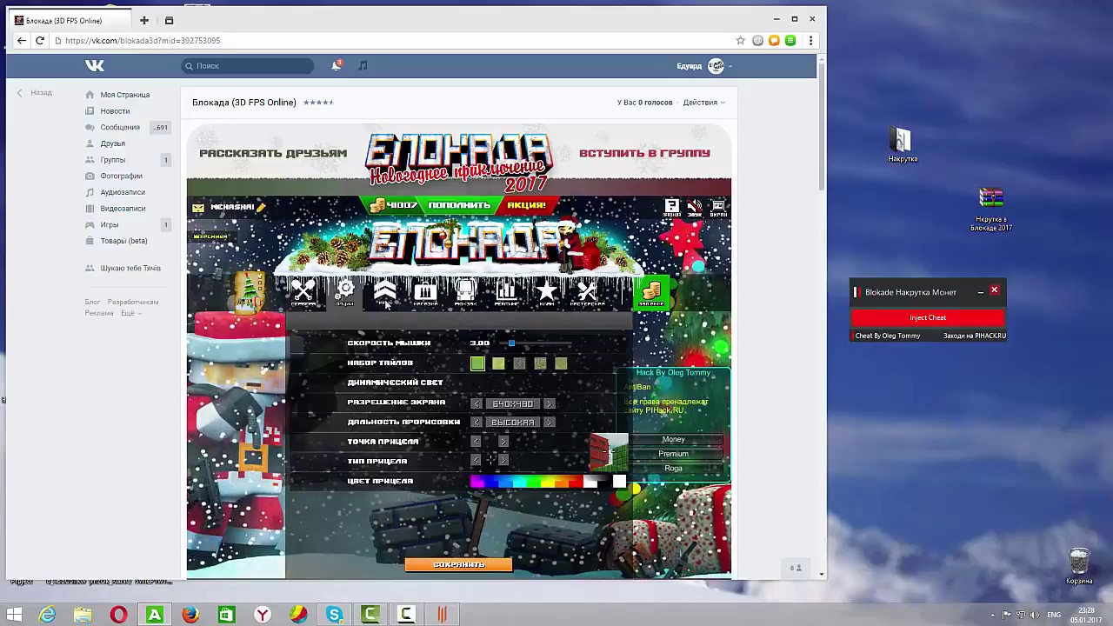
Task: Open the game servers menu with crossed shovels
Action: coord(303,292)
